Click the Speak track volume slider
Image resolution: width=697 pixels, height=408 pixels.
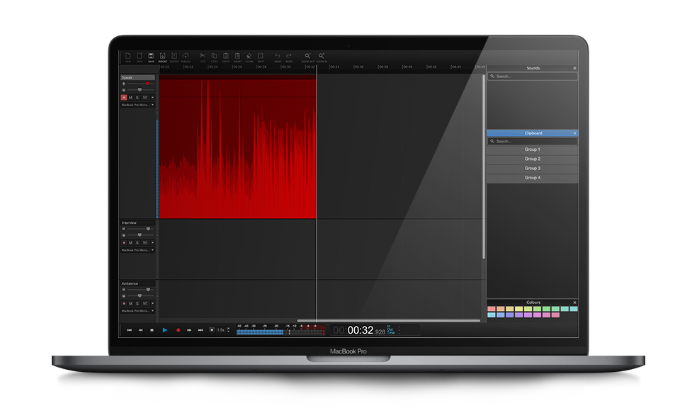click(140, 84)
